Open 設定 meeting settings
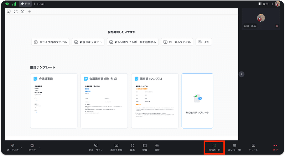The height and width of the screenshot is (156, 285). (x=157, y=147)
